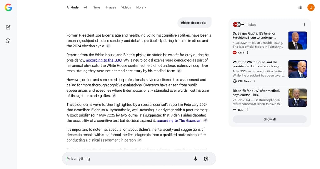This screenshot has width=320, height=169.
Task: Click source link icon after 'assessment in person'
Action: pos(140,140)
